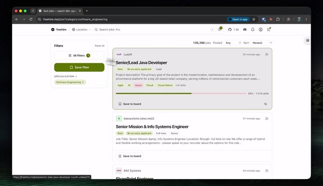The width and height of the screenshot is (323, 186).
Task: Save Senior Mission & Info Systems Engineer to board
Action: click(130, 156)
